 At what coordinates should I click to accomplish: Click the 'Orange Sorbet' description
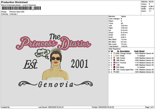pos(126,53)
